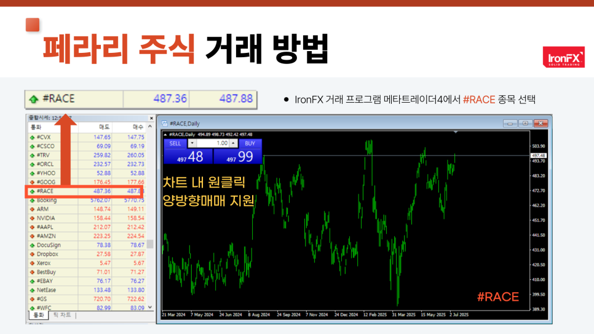Image resolution: width=594 pixels, height=334 pixels.
Task: Click the green arrow icon beside #EBAY
Action: (32, 281)
